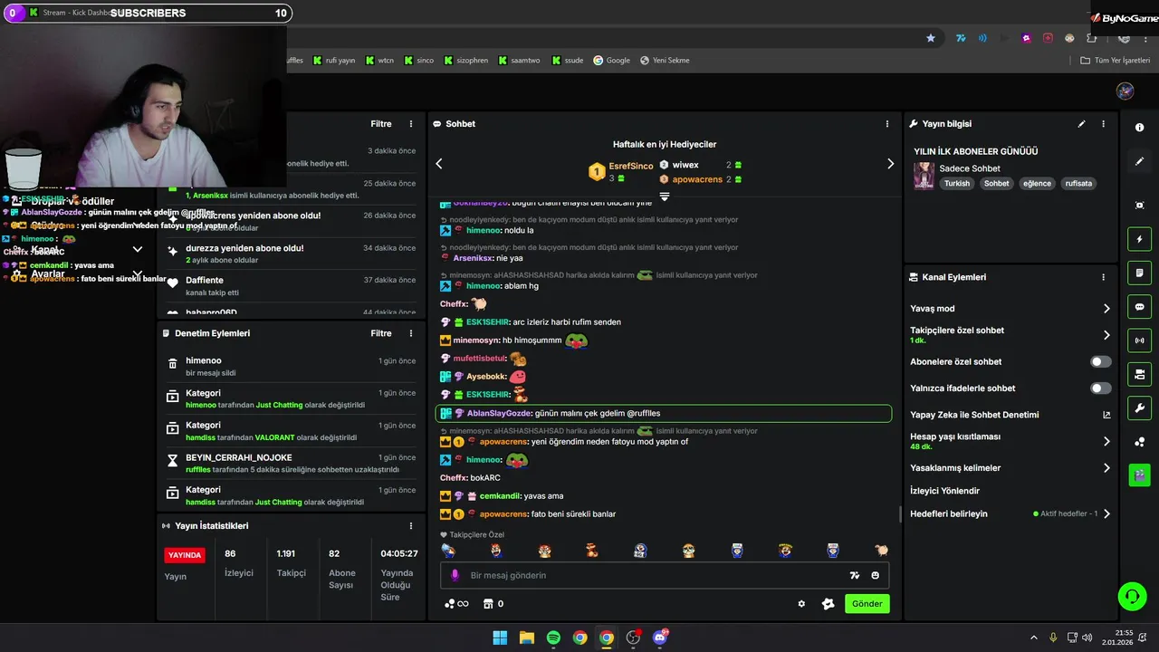Open the 'sizophren' bookmark

tap(465, 61)
